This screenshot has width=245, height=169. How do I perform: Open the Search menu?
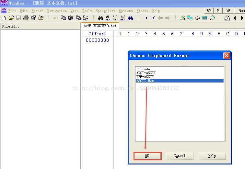pos(38,11)
